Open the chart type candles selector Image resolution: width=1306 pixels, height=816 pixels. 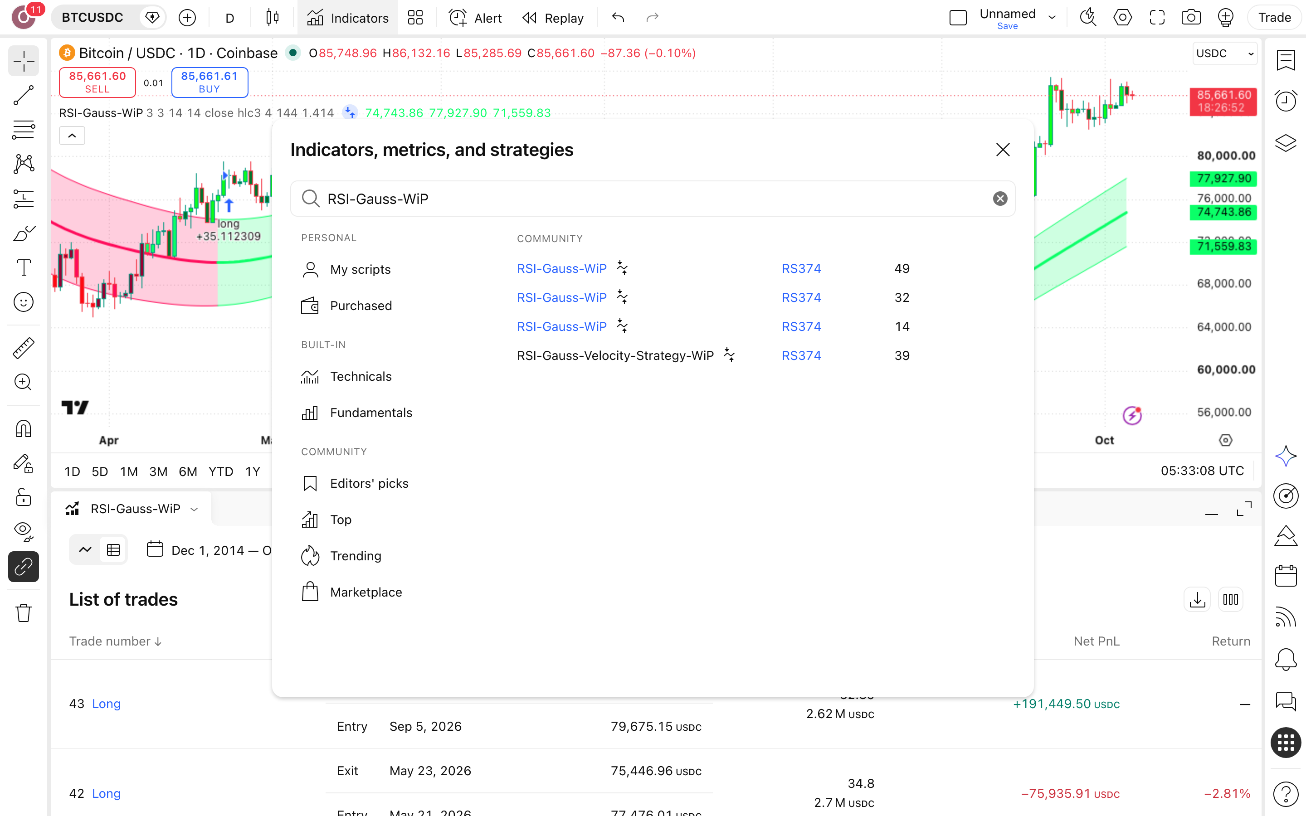tap(273, 17)
